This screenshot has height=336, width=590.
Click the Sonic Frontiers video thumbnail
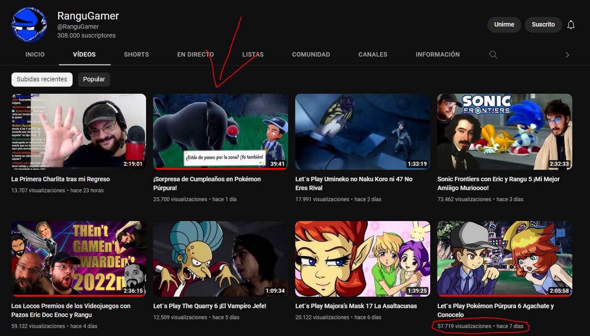point(505,132)
